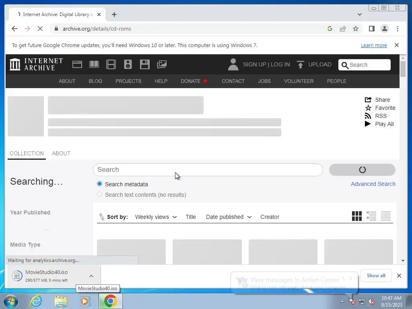Click the LOG IN link

(280, 64)
